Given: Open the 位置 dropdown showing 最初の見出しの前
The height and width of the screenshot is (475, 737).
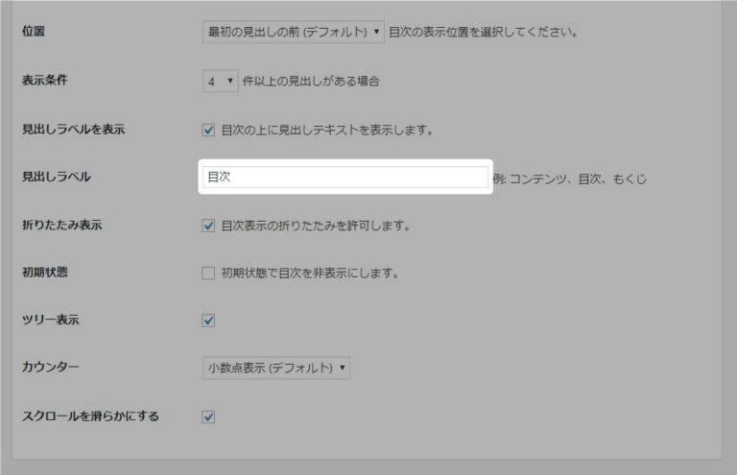Looking at the screenshot, I should coord(294,32).
